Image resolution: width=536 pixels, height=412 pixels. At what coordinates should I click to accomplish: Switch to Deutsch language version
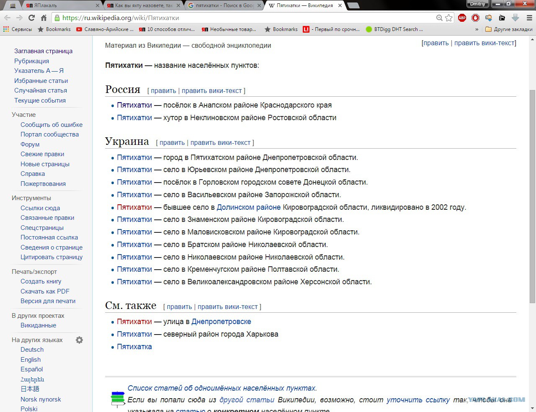tap(32, 350)
